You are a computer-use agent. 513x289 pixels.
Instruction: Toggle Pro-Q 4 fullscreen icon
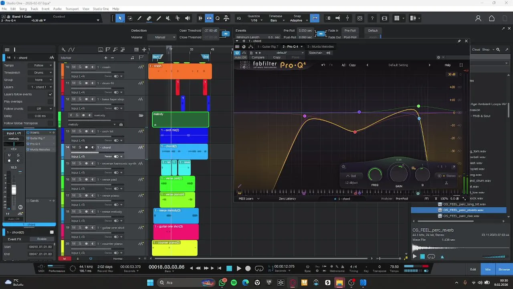tap(461, 65)
